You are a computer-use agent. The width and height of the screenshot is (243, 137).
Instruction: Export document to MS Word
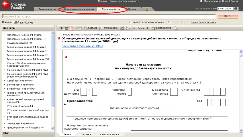click(x=122, y=28)
